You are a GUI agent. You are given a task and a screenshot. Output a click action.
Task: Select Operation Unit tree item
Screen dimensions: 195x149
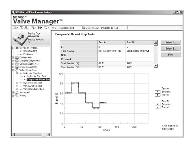pos(30,51)
